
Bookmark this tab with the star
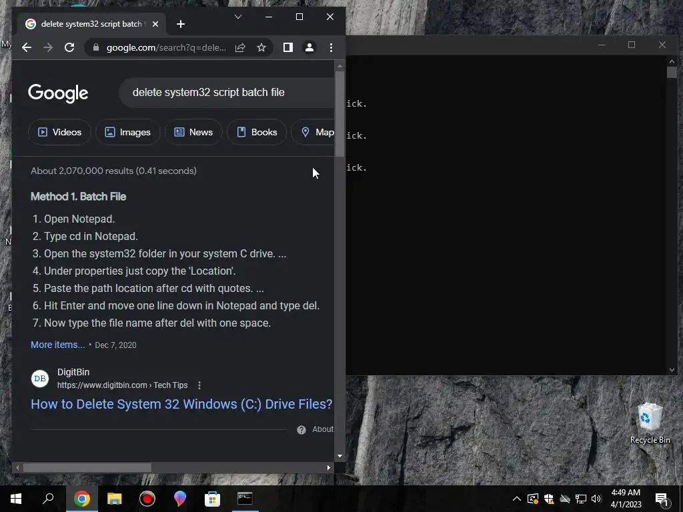pos(261,47)
